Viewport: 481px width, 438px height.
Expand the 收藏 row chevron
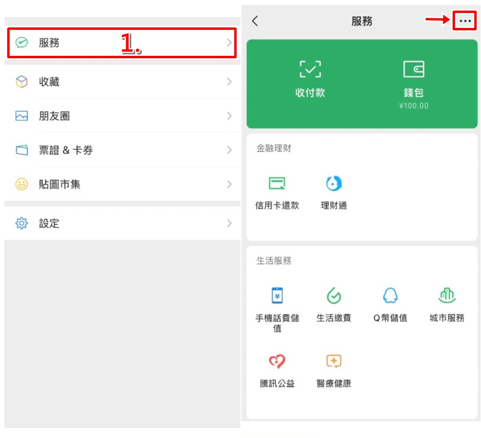[x=229, y=82]
